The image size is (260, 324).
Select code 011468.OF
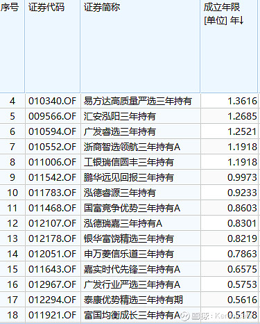pos(52,208)
